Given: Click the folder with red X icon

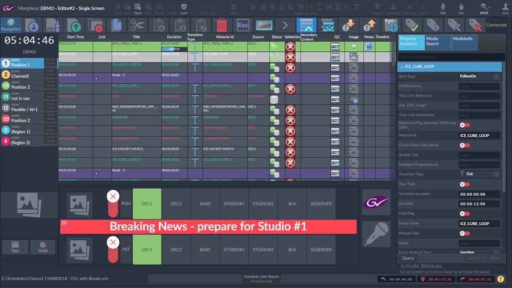Looking at the screenshot, I should coord(95,25).
